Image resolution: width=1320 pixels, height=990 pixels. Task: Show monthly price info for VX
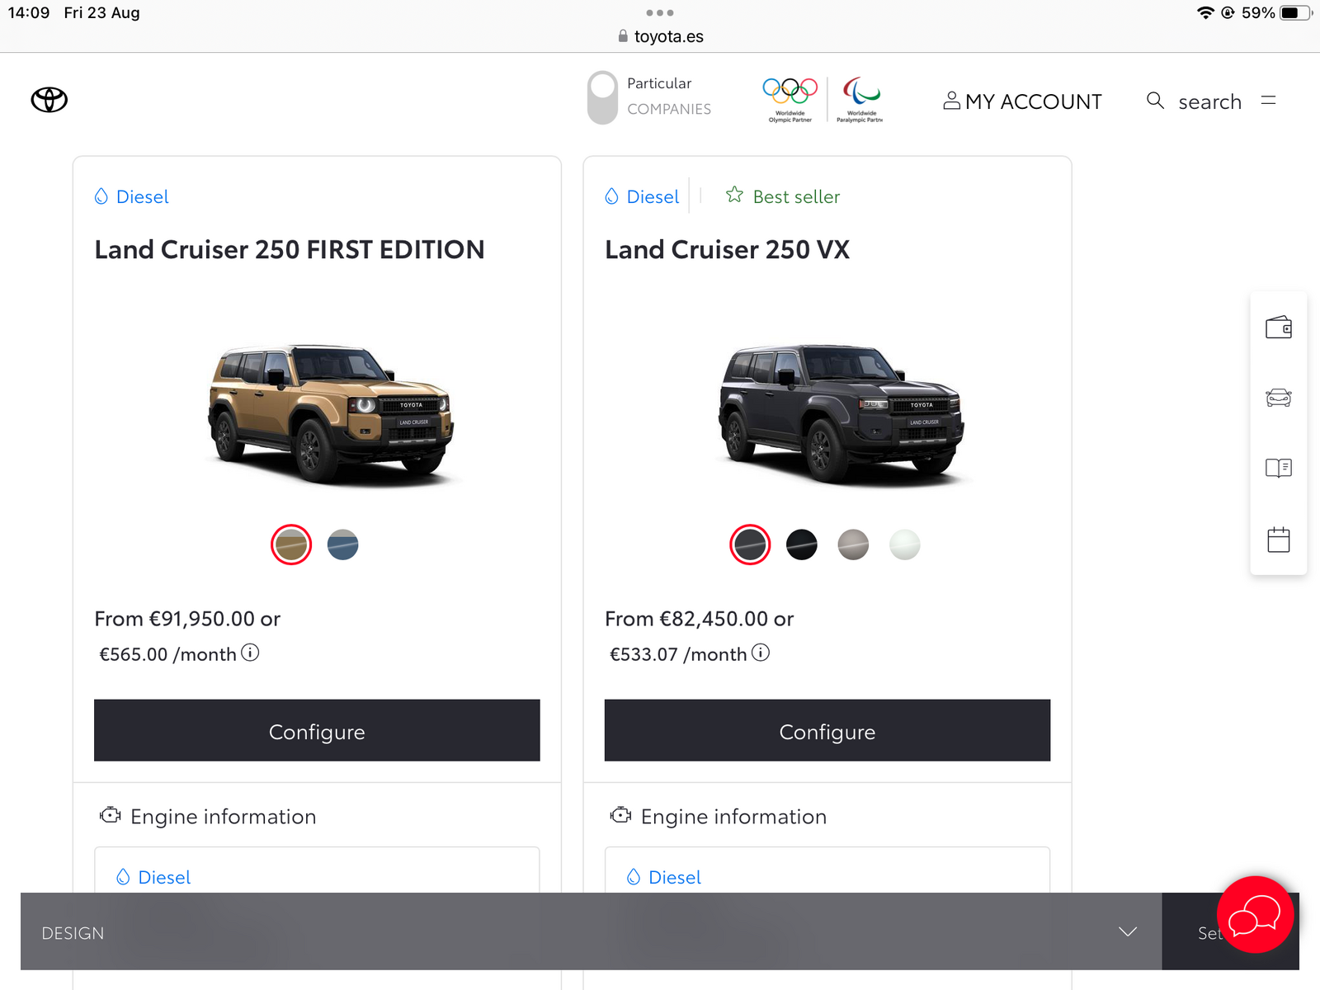pos(761,653)
